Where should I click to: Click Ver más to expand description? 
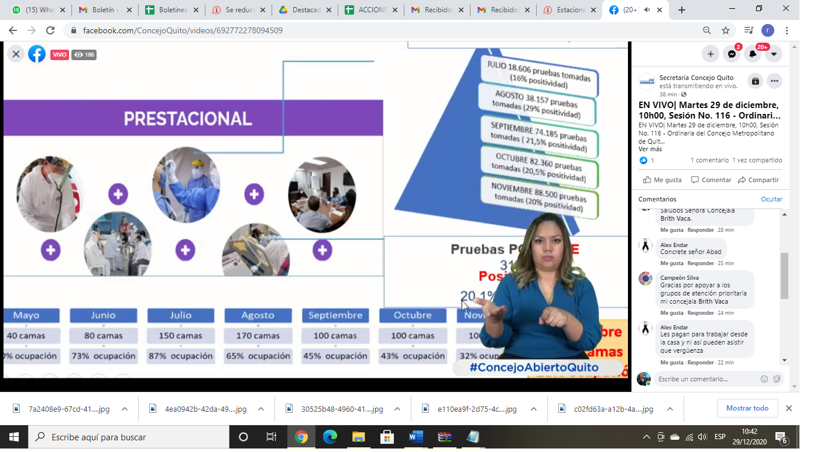tap(650, 149)
